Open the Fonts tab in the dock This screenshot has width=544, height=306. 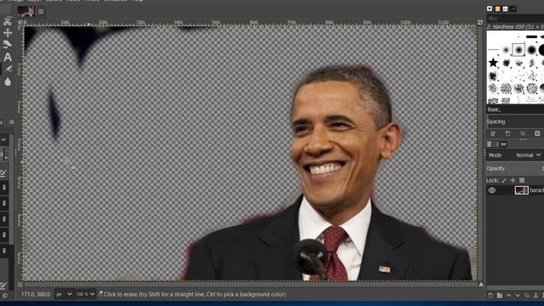click(505, 8)
